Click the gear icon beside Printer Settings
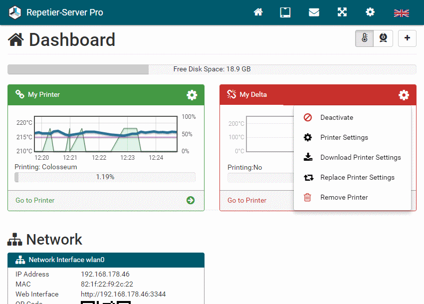Viewport: 424px width, 304px height. pyautogui.click(x=308, y=137)
